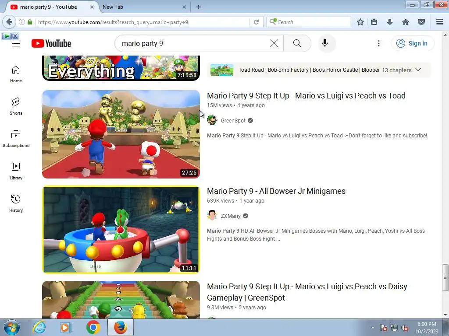
Task: Close the overlay with the small X icon
Action: pyautogui.click(x=15, y=36)
